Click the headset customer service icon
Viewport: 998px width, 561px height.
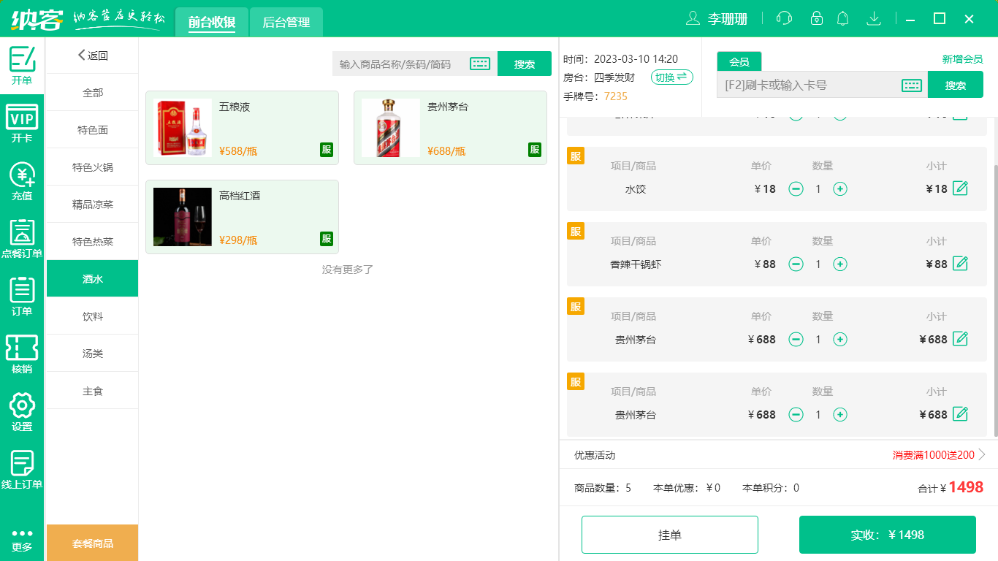pyautogui.click(x=784, y=18)
